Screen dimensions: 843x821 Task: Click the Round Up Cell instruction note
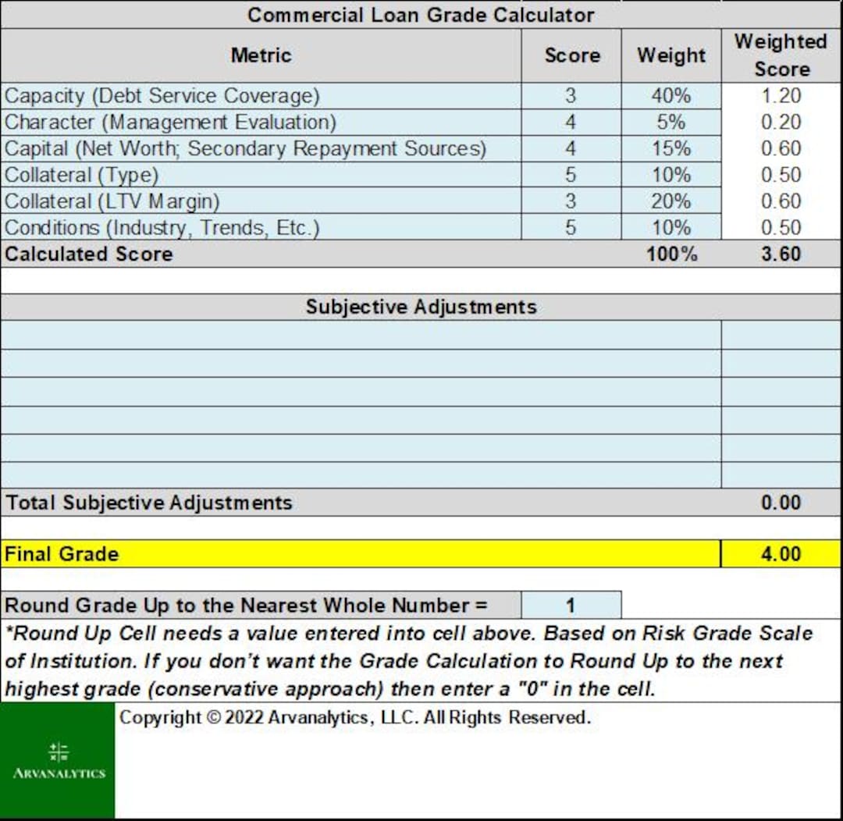point(408,661)
